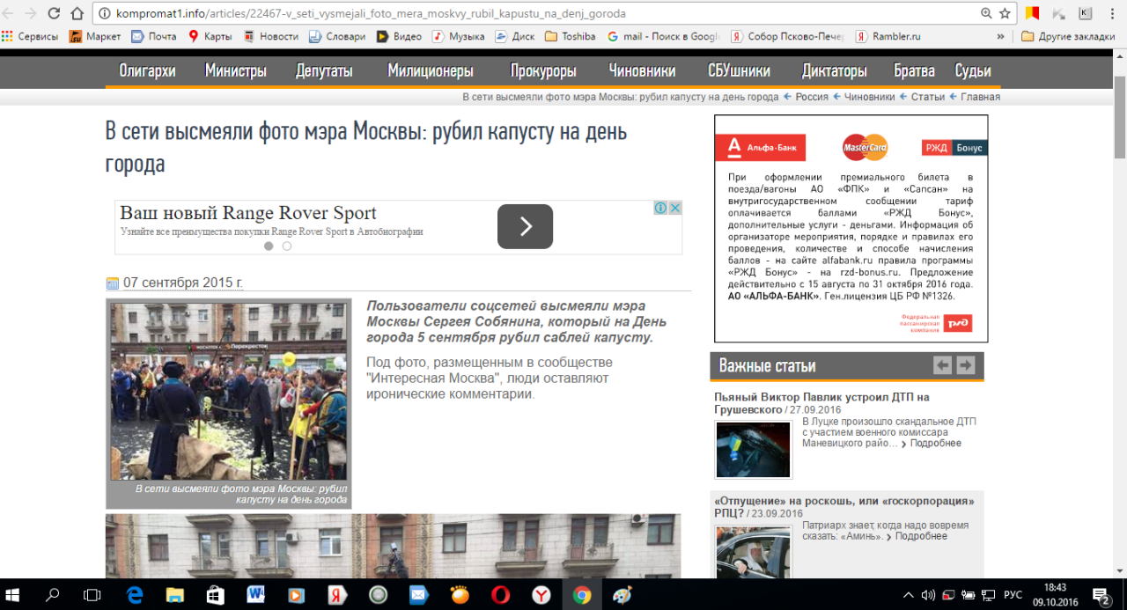Click the page vertical scrollbar thumb

pos(1120,115)
